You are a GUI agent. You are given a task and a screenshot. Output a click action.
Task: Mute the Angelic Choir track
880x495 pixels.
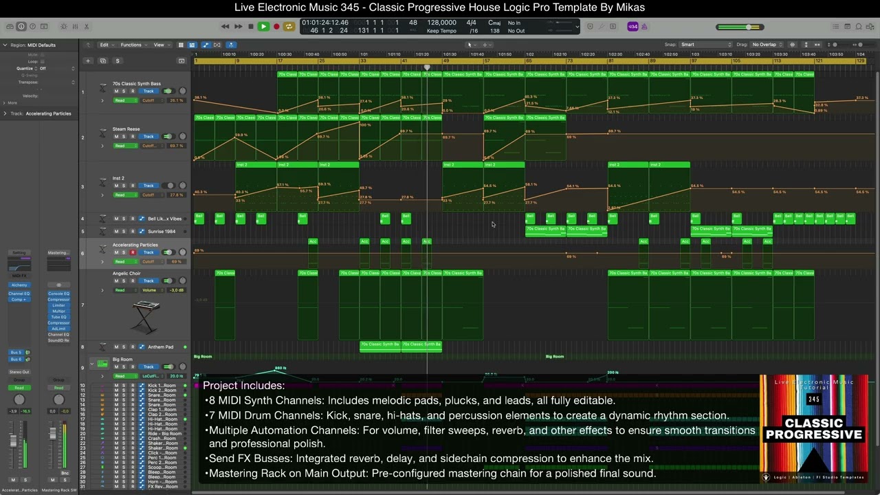(x=117, y=280)
